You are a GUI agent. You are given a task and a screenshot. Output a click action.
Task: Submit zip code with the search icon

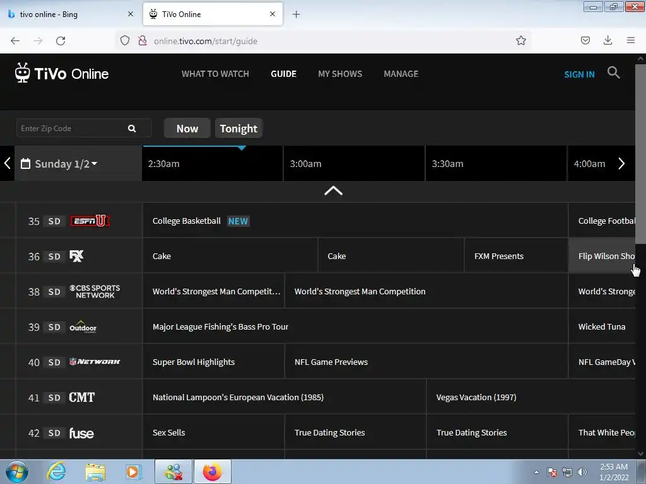tap(132, 129)
